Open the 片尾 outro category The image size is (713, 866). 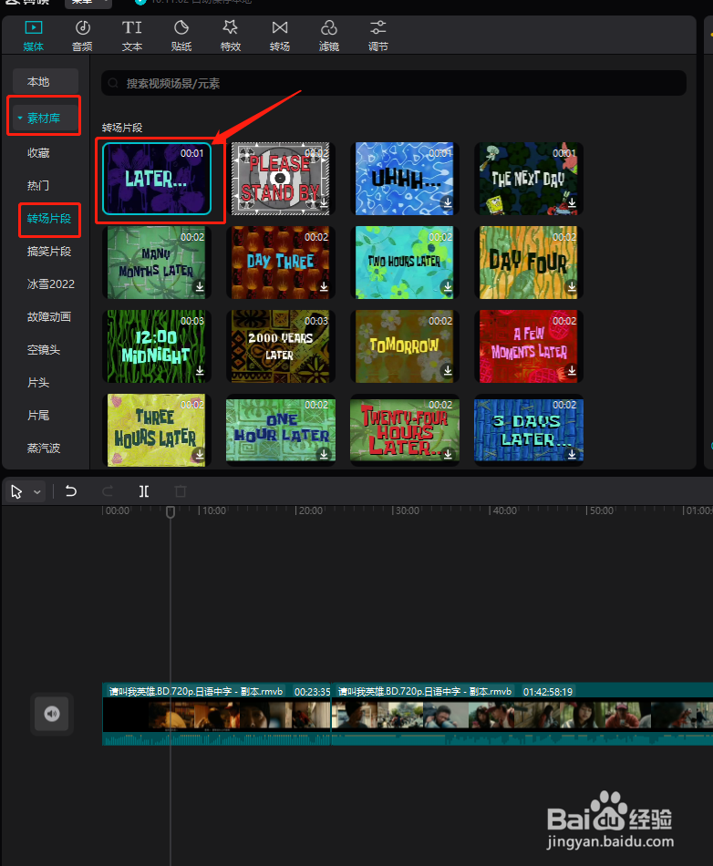click(x=38, y=416)
